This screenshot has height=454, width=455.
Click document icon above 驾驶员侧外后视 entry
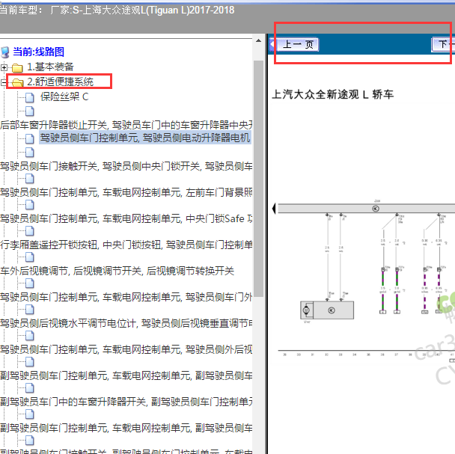point(30,336)
